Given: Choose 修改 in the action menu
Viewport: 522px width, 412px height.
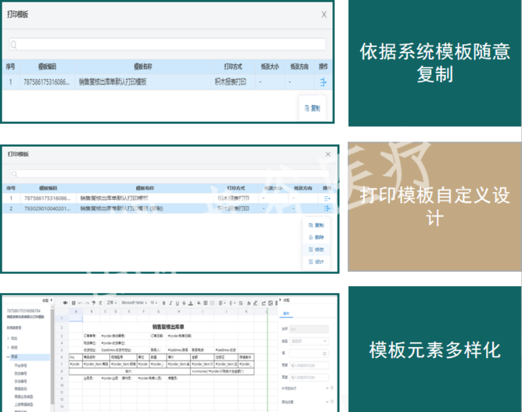Looking at the screenshot, I should pyautogui.click(x=316, y=250).
